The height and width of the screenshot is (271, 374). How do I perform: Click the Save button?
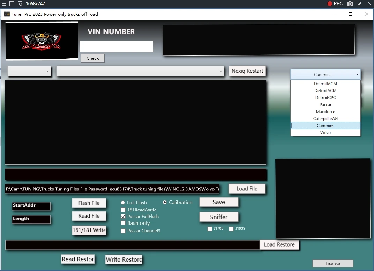pos(219,202)
